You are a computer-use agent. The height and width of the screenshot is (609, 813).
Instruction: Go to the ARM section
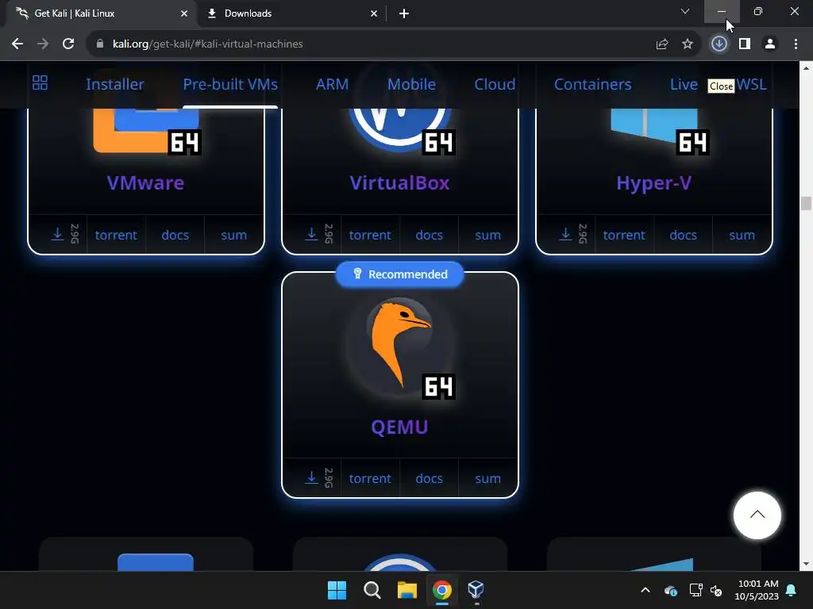tap(332, 84)
